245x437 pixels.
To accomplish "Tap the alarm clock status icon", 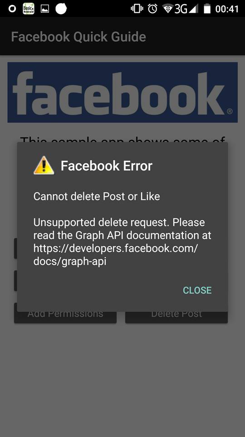I will (x=152, y=9).
